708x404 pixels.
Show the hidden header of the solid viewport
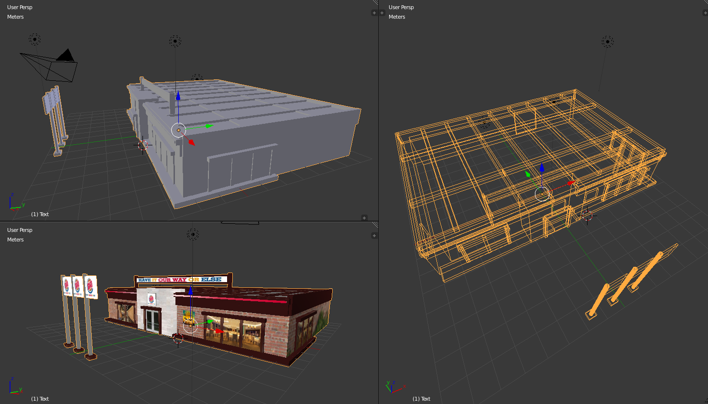coord(364,218)
